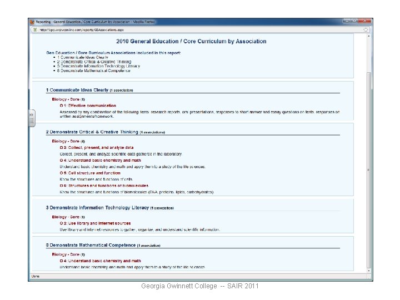Click description 'Collect, present, and analyze scientific data'
Screen dimensions: 400x300
(121, 154)
